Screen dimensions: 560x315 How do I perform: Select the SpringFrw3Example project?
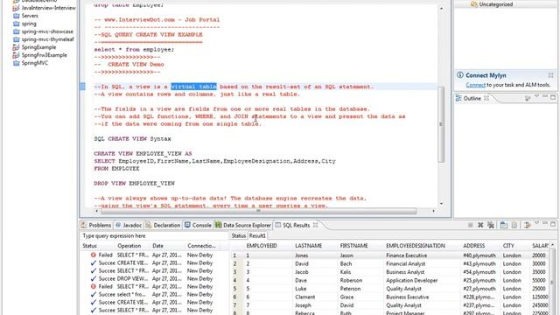coord(39,55)
